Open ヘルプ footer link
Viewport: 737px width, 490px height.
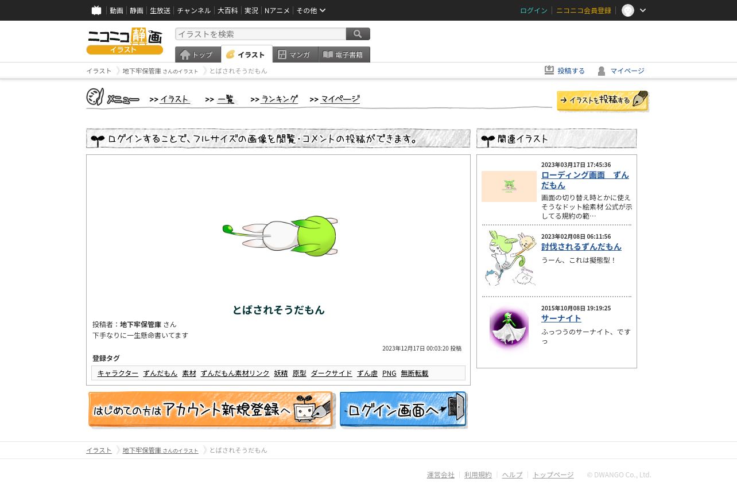point(513,475)
